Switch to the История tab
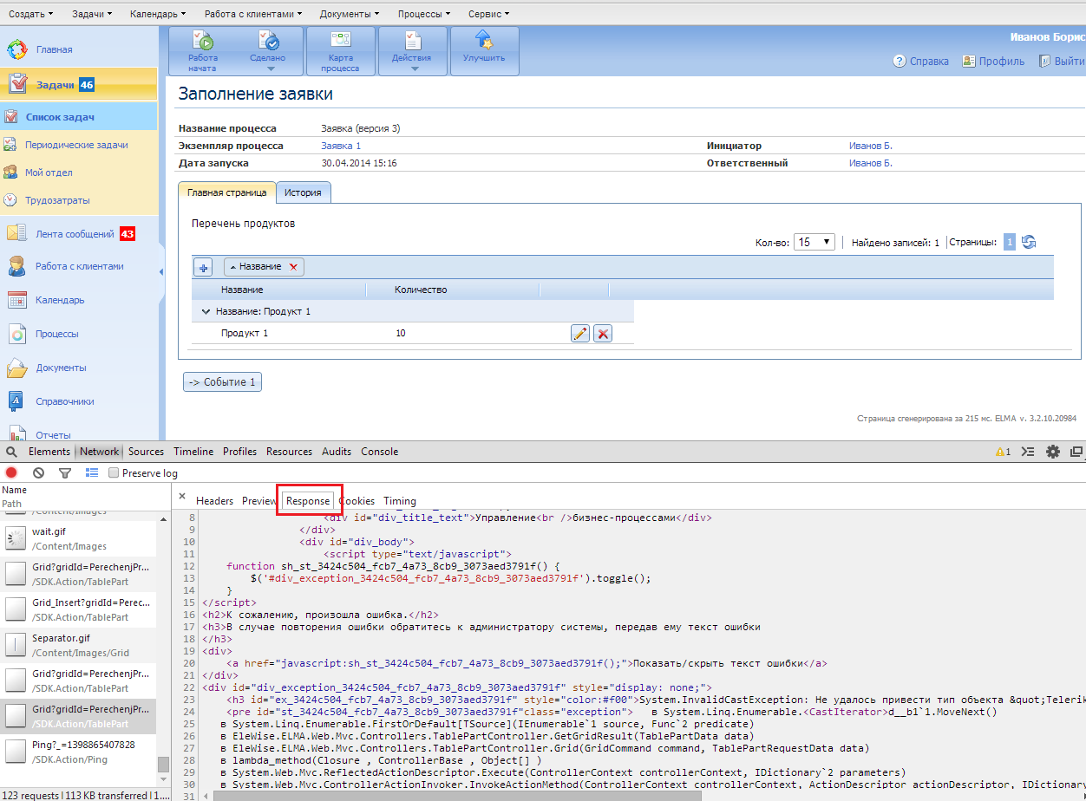Image resolution: width=1086 pixels, height=801 pixels. [304, 192]
